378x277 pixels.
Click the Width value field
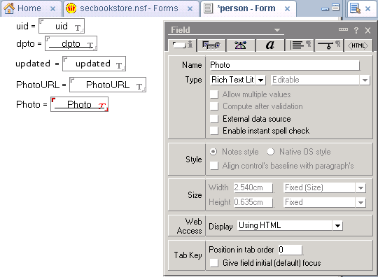253,187
